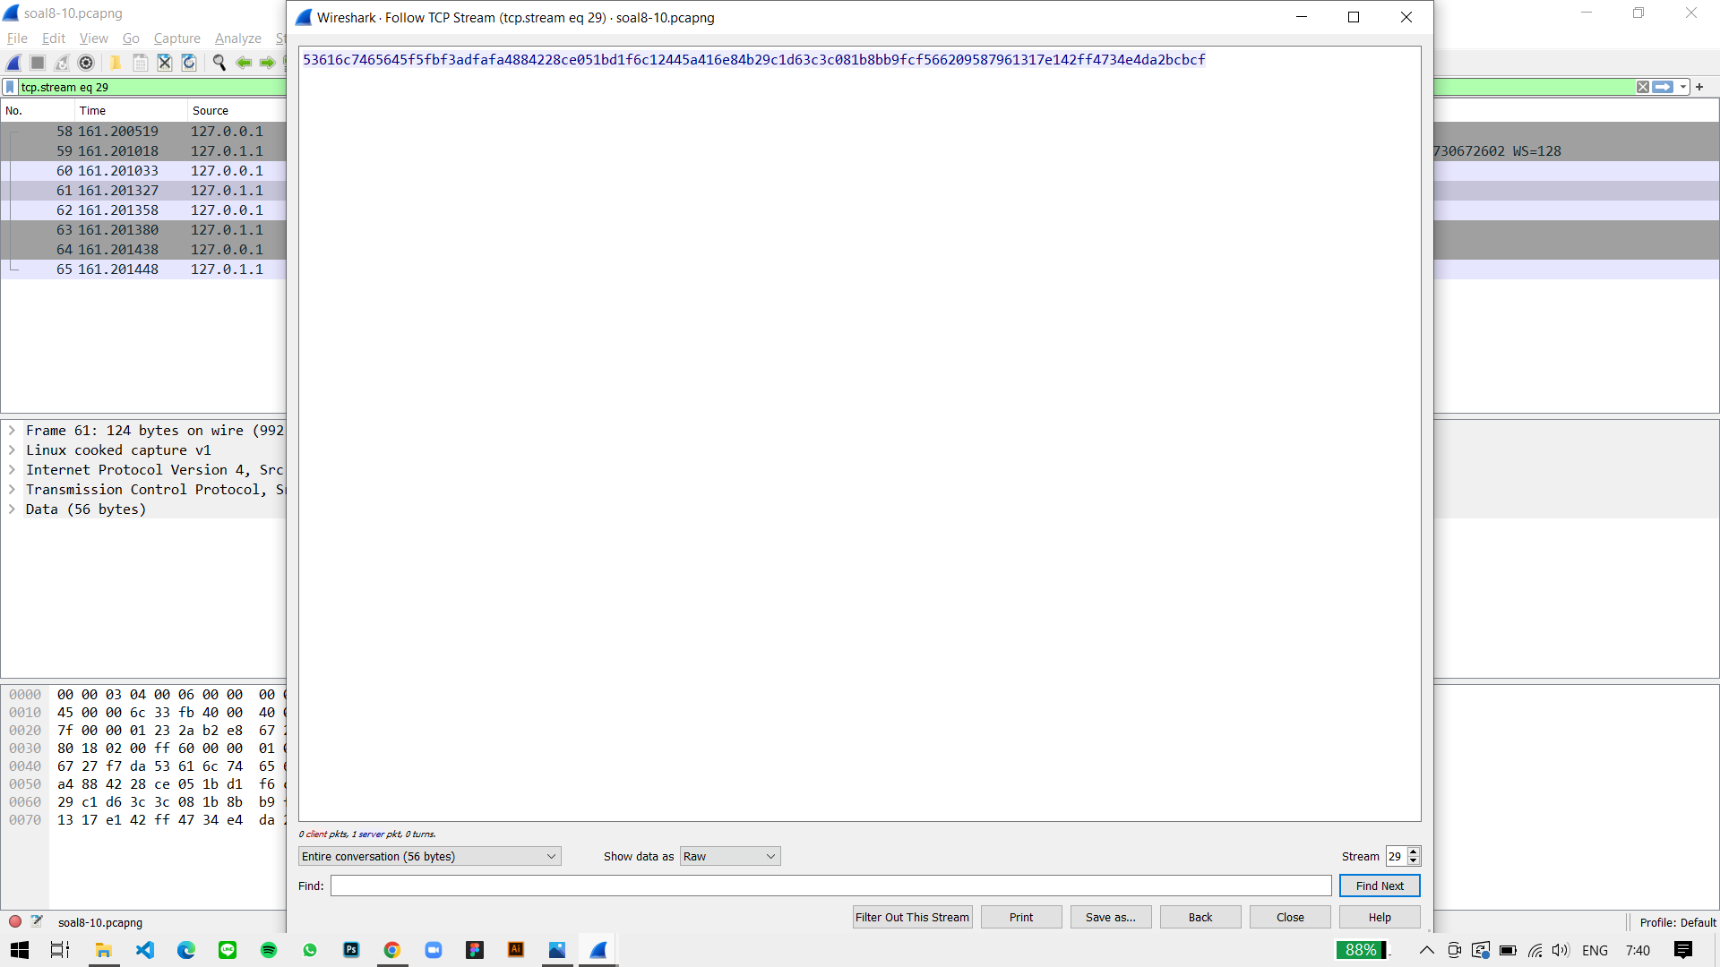
Task: Open the Show data as Raw dropdown
Action: pos(729,857)
